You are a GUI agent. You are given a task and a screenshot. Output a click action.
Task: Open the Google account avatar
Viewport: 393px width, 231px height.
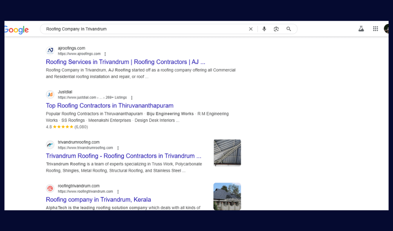coord(386,29)
